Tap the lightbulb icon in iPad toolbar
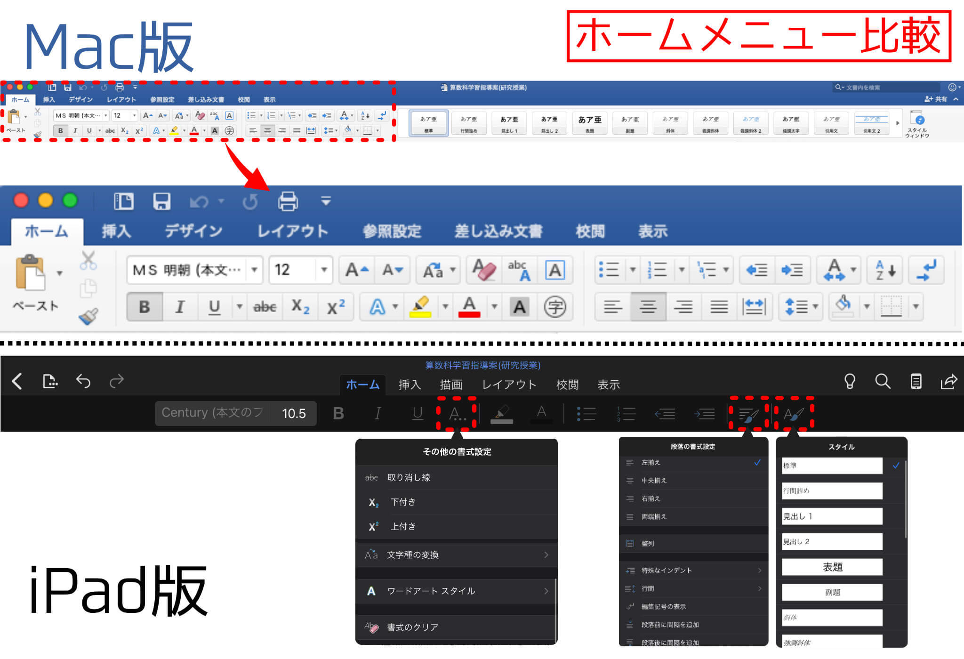The image size is (964, 659). pos(850,381)
